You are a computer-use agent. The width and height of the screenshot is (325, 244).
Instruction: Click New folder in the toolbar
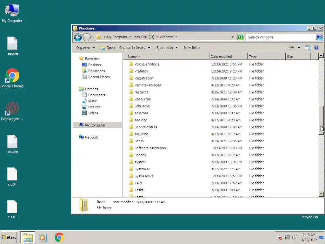coord(192,48)
